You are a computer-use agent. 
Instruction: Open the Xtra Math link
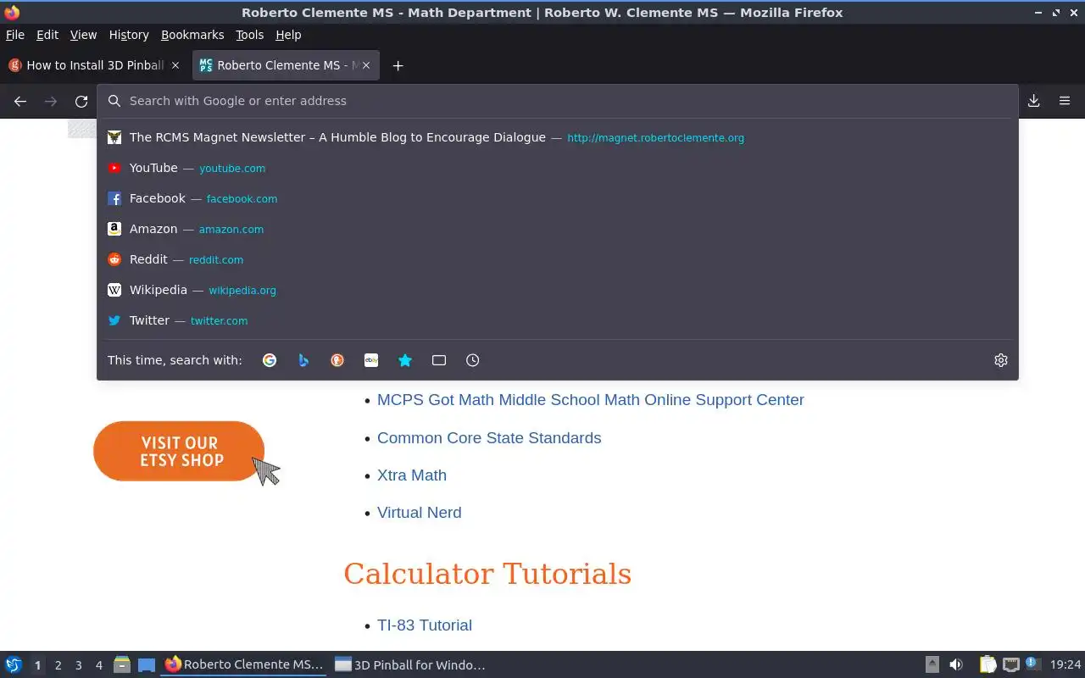click(412, 475)
